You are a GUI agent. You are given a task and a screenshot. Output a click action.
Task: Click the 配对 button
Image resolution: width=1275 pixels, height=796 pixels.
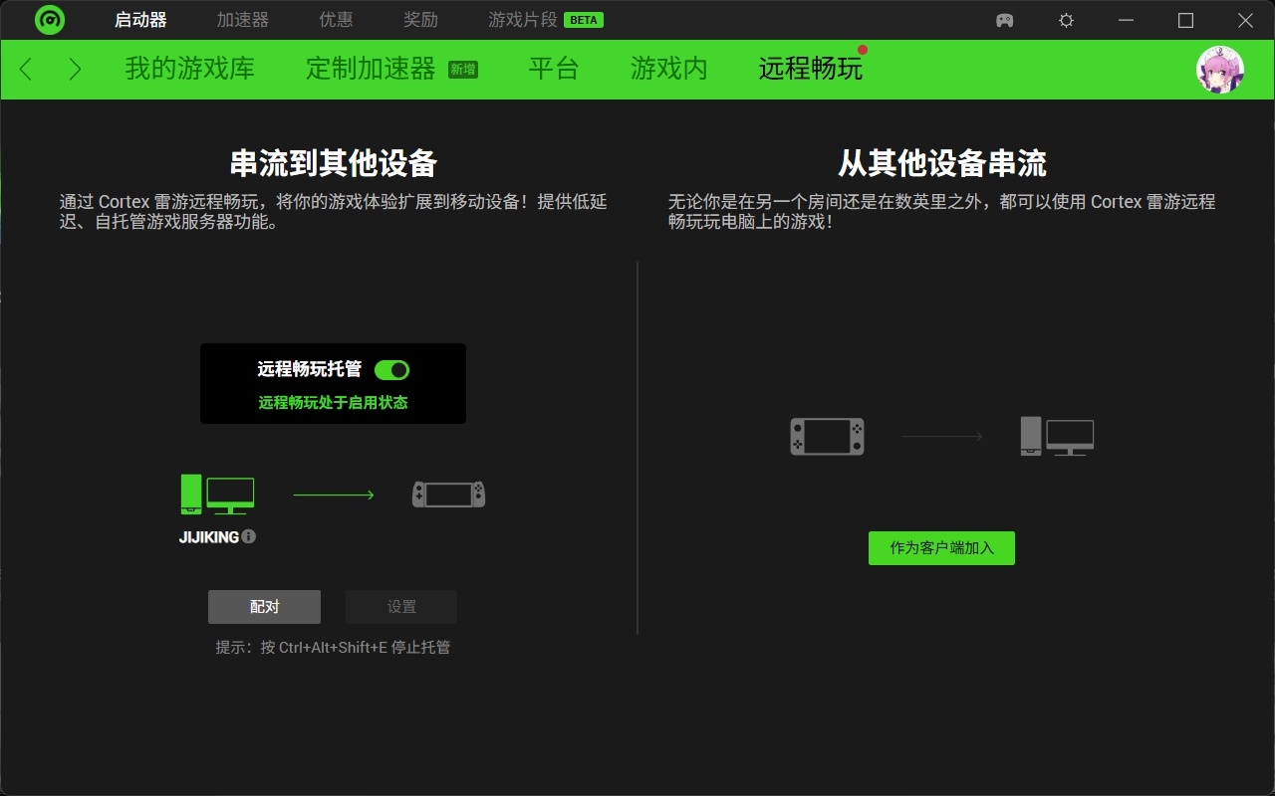[264, 607]
